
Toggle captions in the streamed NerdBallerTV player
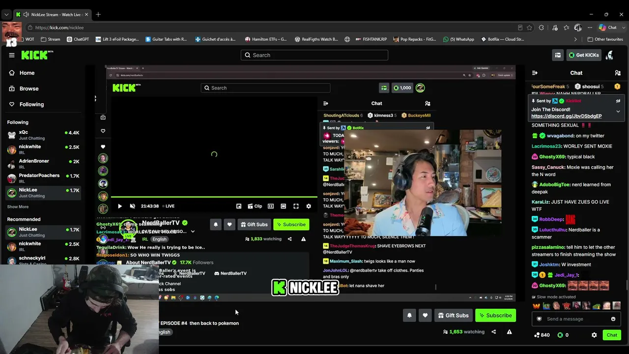pos(271,206)
